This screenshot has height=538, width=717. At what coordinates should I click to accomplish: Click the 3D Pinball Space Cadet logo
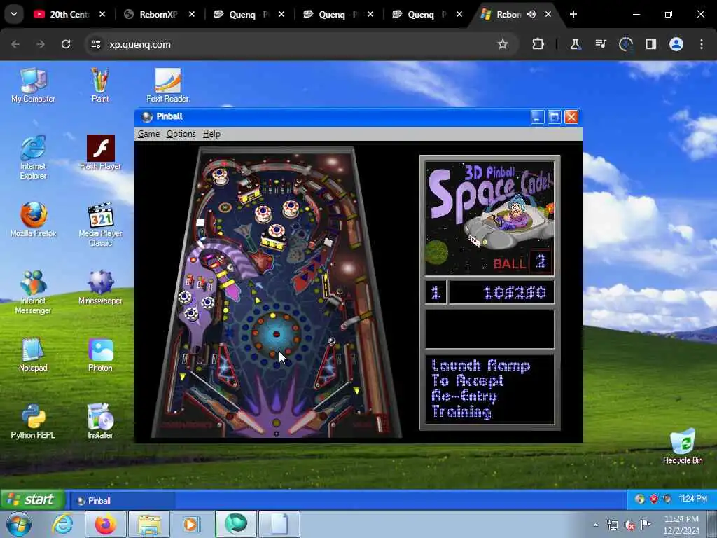(489, 219)
